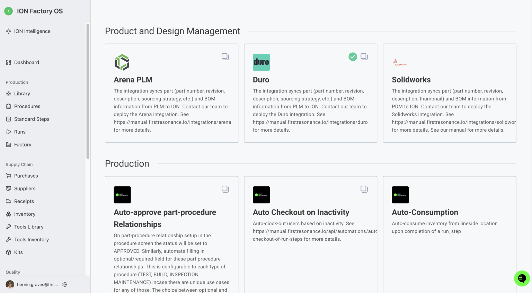Click copy icon on Arena PLM card
The image size is (532, 293).
(x=225, y=56)
